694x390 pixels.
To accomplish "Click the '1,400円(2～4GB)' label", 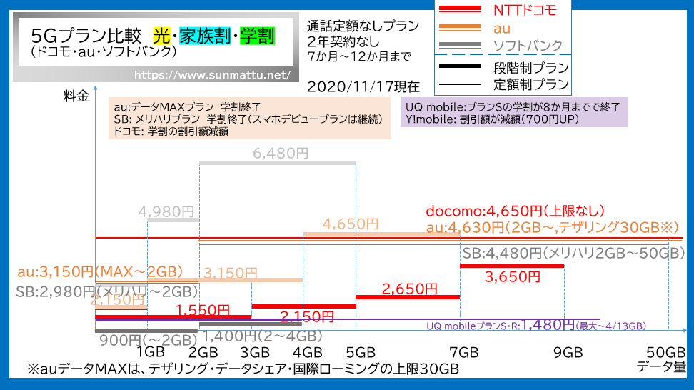I will pos(263,336).
